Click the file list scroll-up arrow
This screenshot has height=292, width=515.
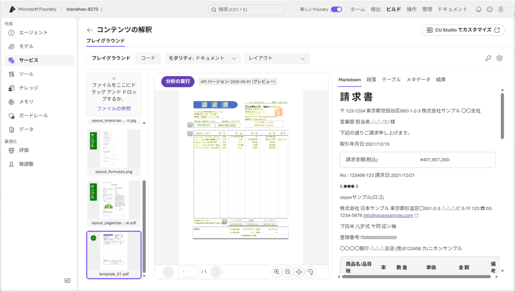pyautogui.click(x=144, y=123)
